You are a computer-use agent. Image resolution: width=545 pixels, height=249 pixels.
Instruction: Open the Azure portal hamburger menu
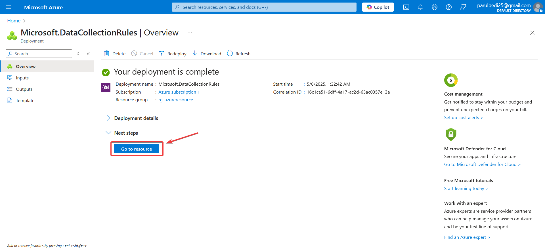(9, 7)
